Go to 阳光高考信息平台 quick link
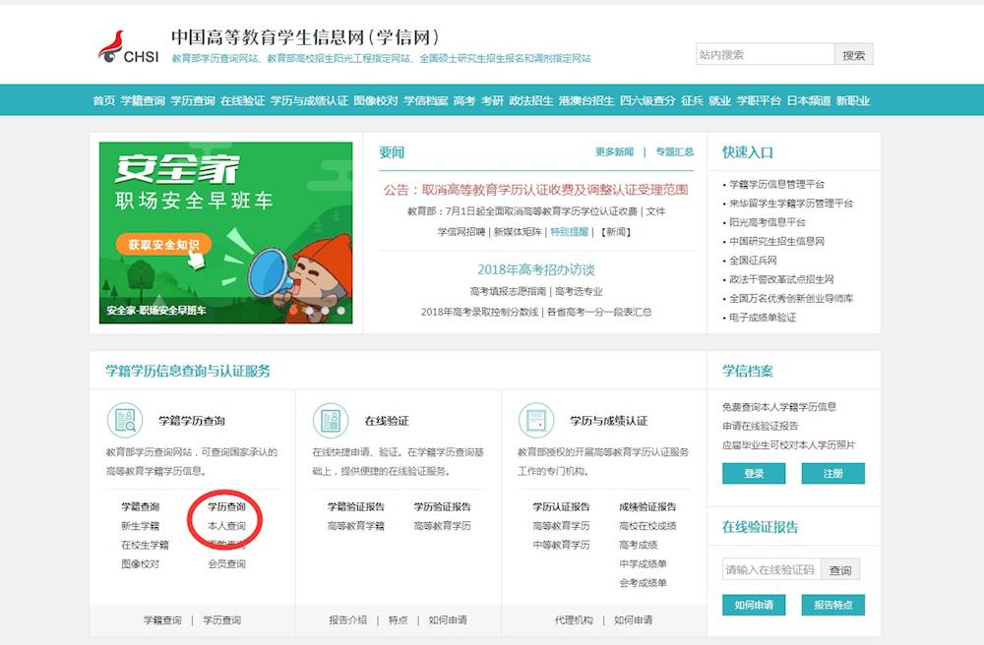The height and width of the screenshot is (645, 984). (x=767, y=222)
